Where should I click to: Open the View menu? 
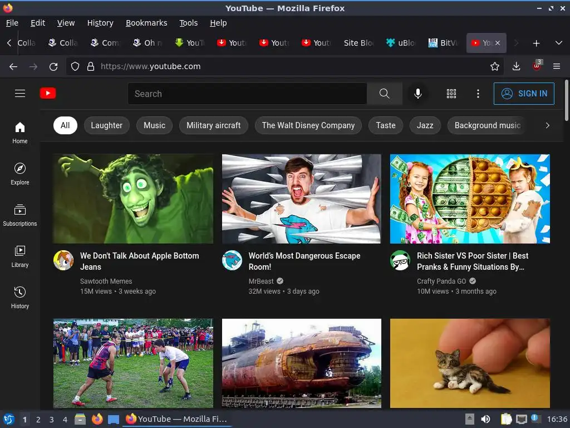click(66, 23)
